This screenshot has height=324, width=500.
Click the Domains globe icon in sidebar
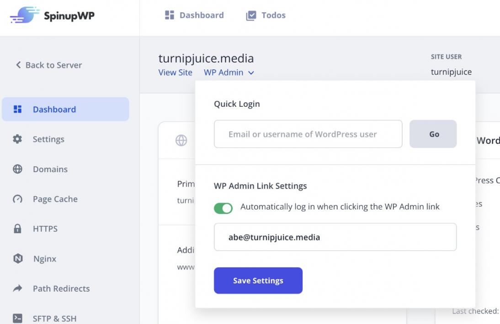click(17, 169)
